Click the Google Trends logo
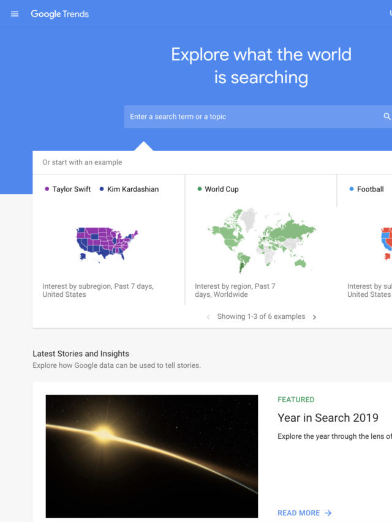Screen dimensions: 392x522 point(59,13)
